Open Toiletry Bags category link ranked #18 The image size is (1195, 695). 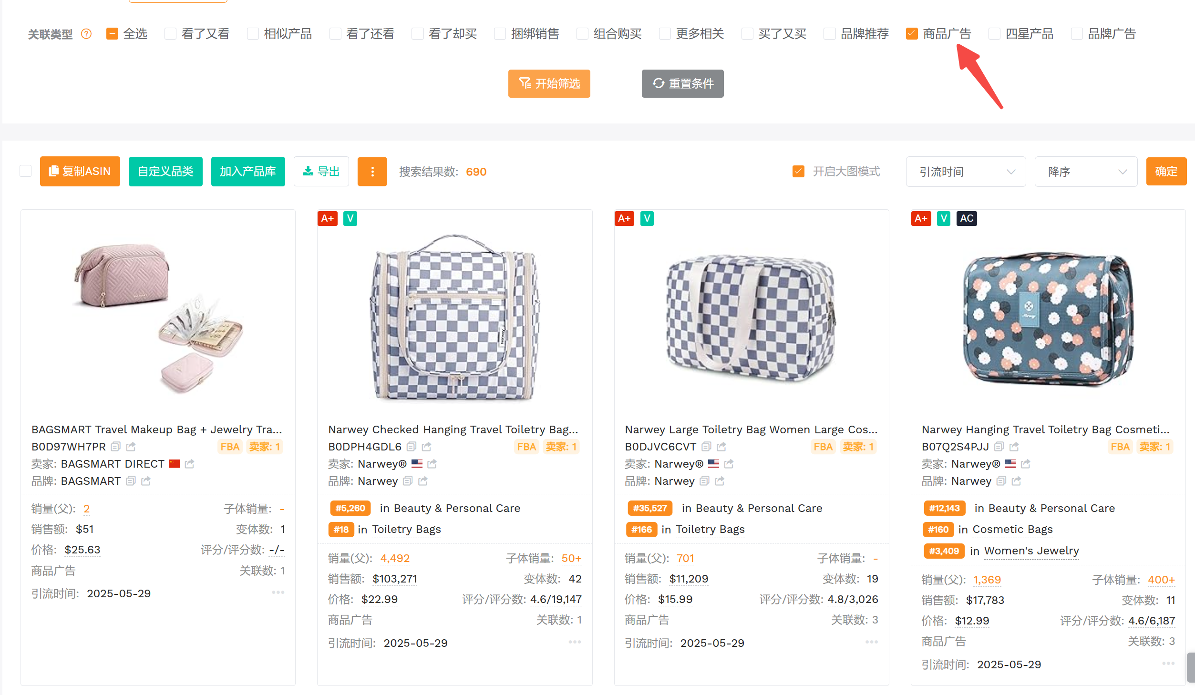pos(406,530)
